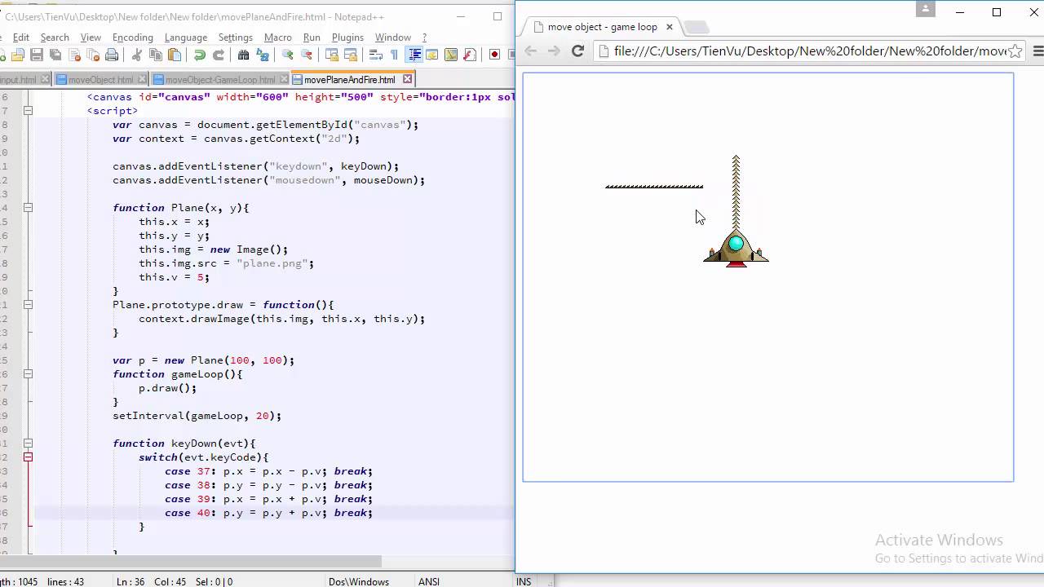Viewport: 1044px width, 587px height.
Task: Switch to the moveObject.html tab
Action: (100, 80)
